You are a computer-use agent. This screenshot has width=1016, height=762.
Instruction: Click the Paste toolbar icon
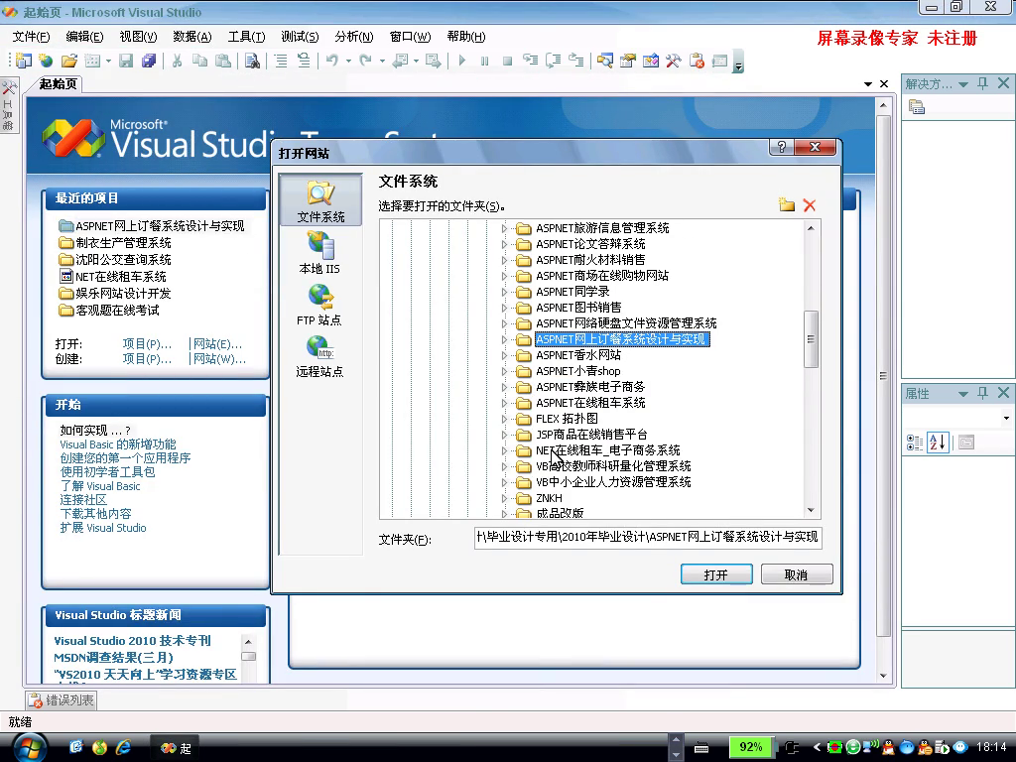click(x=223, y=61)
